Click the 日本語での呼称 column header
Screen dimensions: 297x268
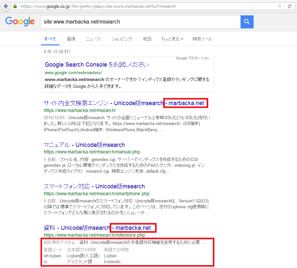(x=82, y=250)
